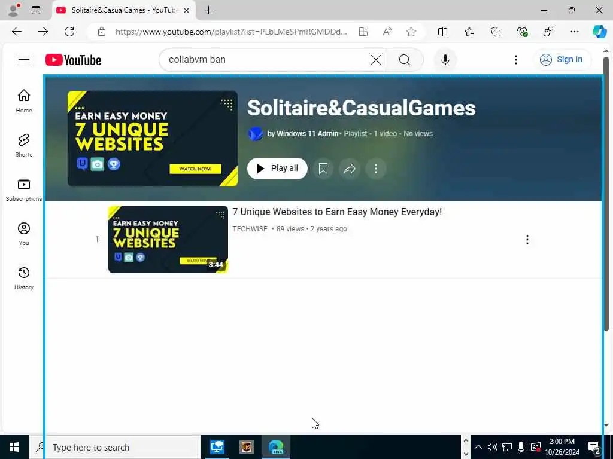Add this page to favorites with the star

411,32
